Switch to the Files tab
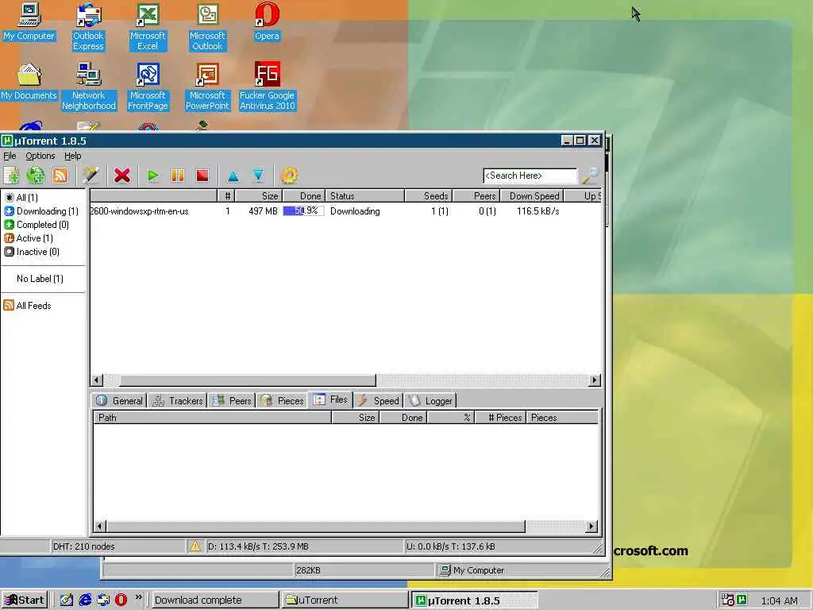 coord(331,400)
